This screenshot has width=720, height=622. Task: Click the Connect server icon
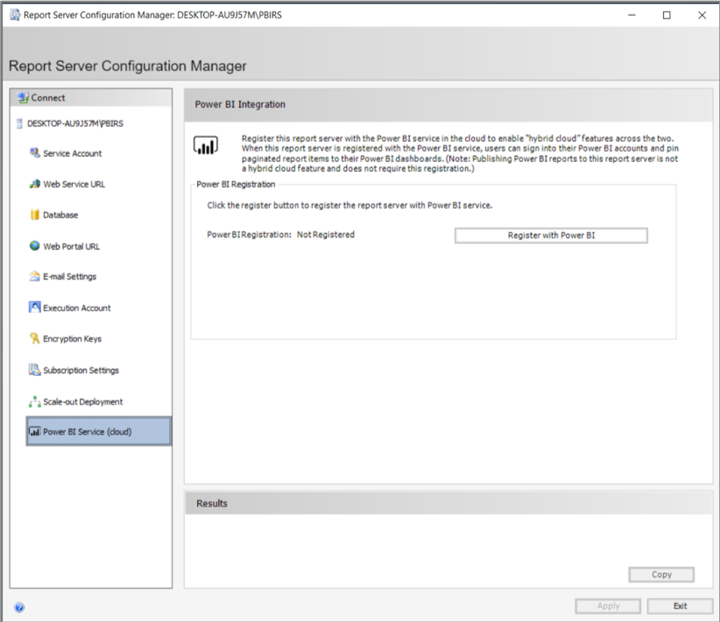[x=23, y=98]
